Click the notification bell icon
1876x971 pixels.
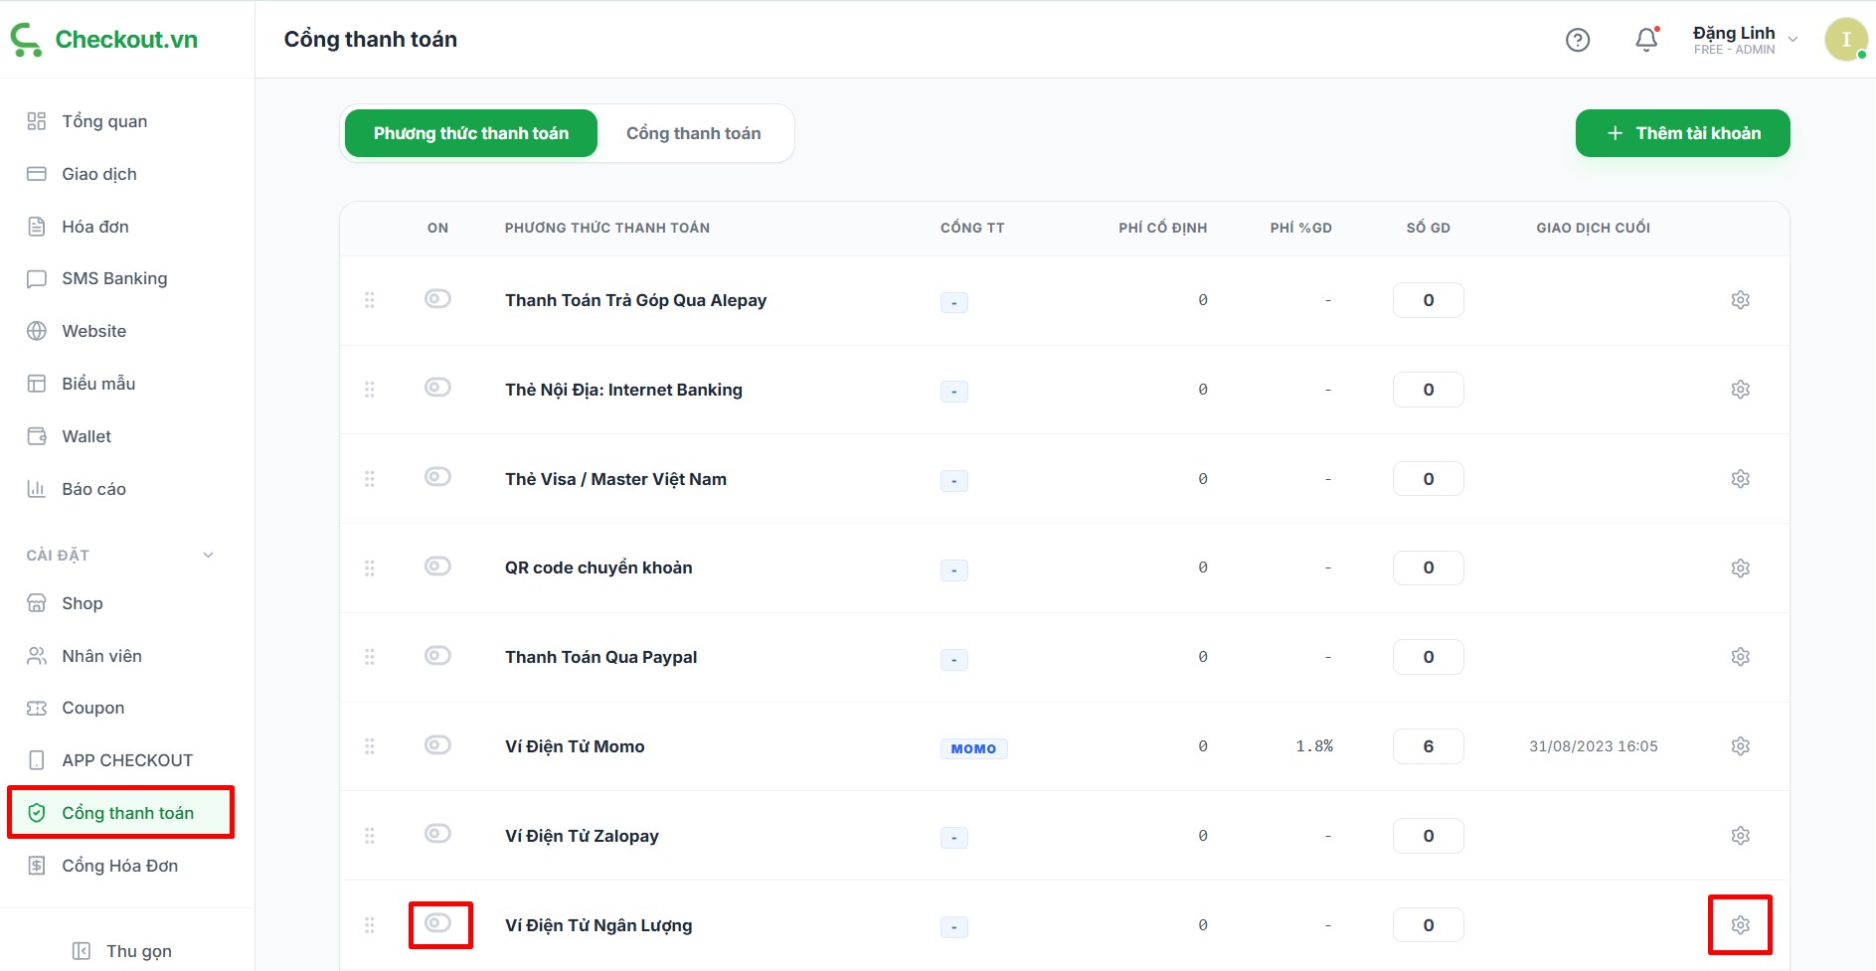(1646, 40)
